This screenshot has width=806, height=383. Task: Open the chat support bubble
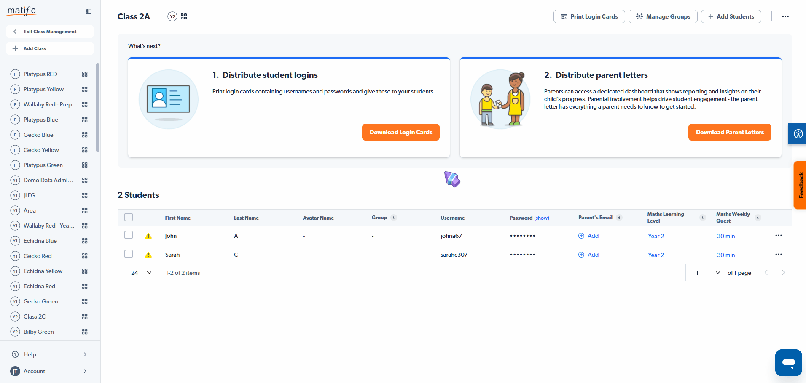(788, 362)
